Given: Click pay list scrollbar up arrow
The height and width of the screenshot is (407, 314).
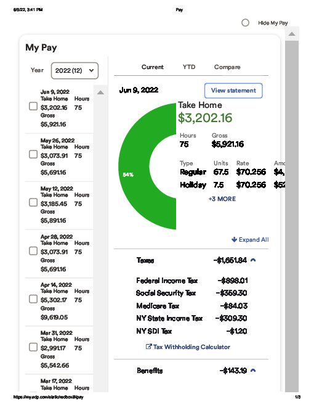Looking at the screenshot, I should (x=100, y=92).
